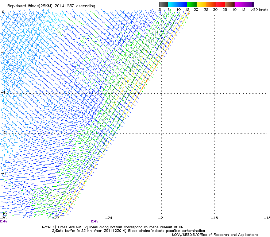Select the red 30-35 knots legend segment
Image resolution: width=270 pixels, height=237 pixels.
220,4
